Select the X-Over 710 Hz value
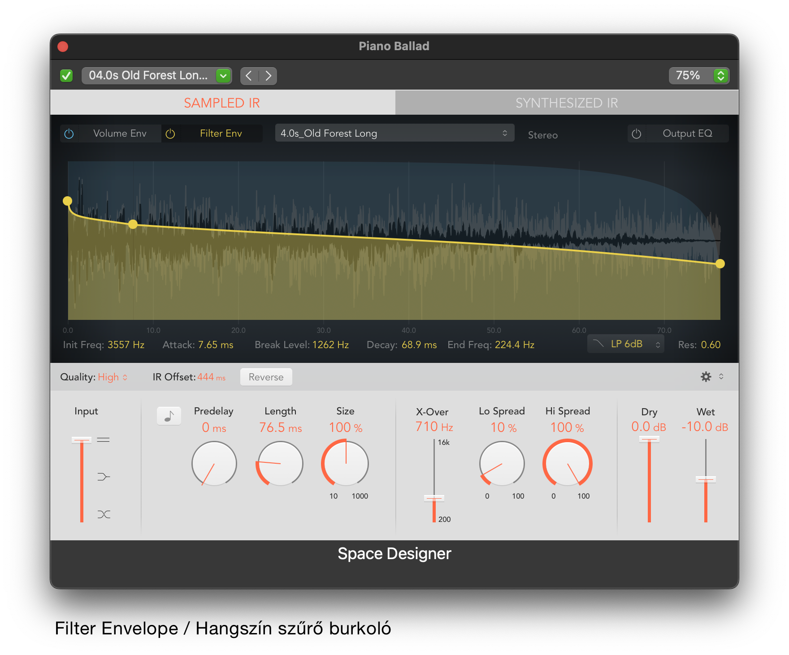789x655 pixels. point(434,427)
